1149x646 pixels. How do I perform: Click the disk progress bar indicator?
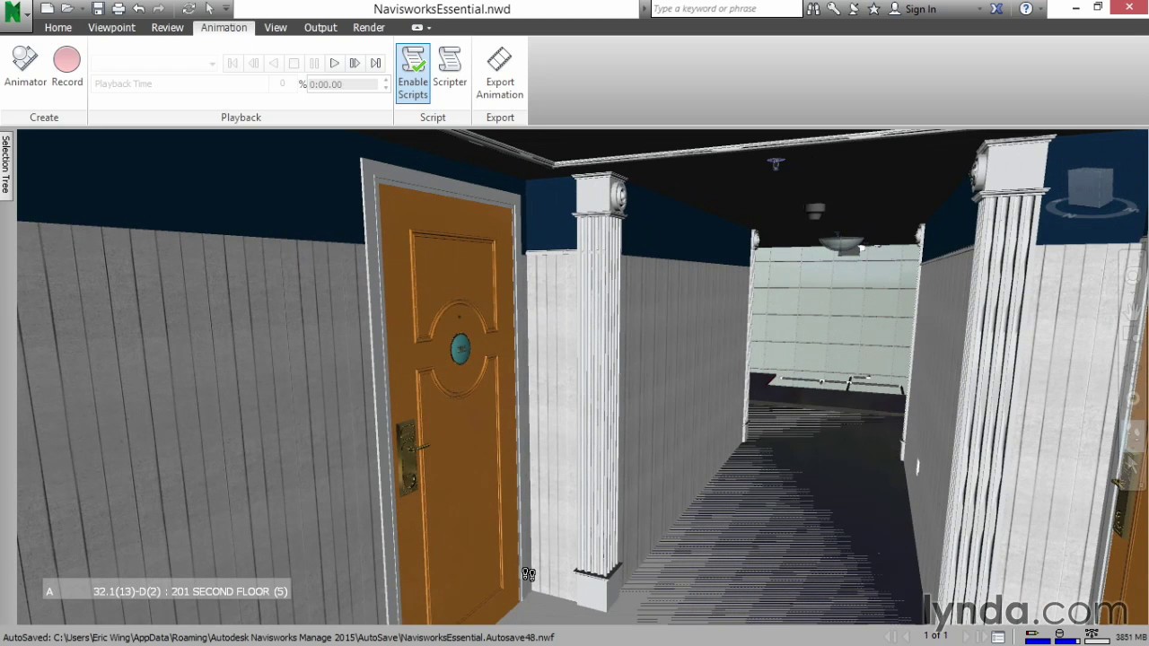point(1066,637)
